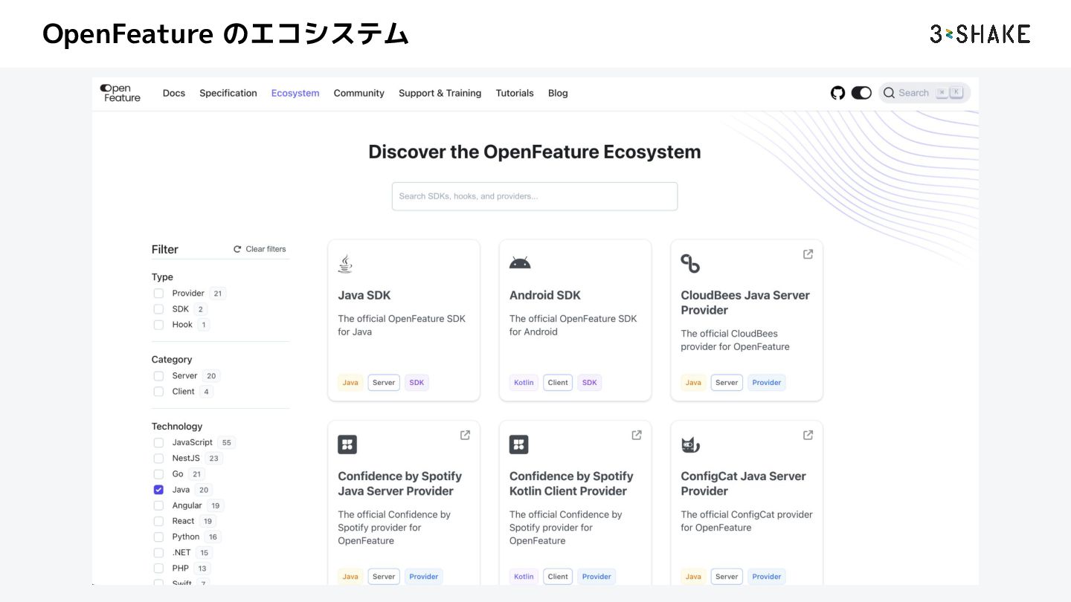This screenshot has height=602, width=1071.
Task: Click the Android SDK robot icon
Action: pos(520,262)
